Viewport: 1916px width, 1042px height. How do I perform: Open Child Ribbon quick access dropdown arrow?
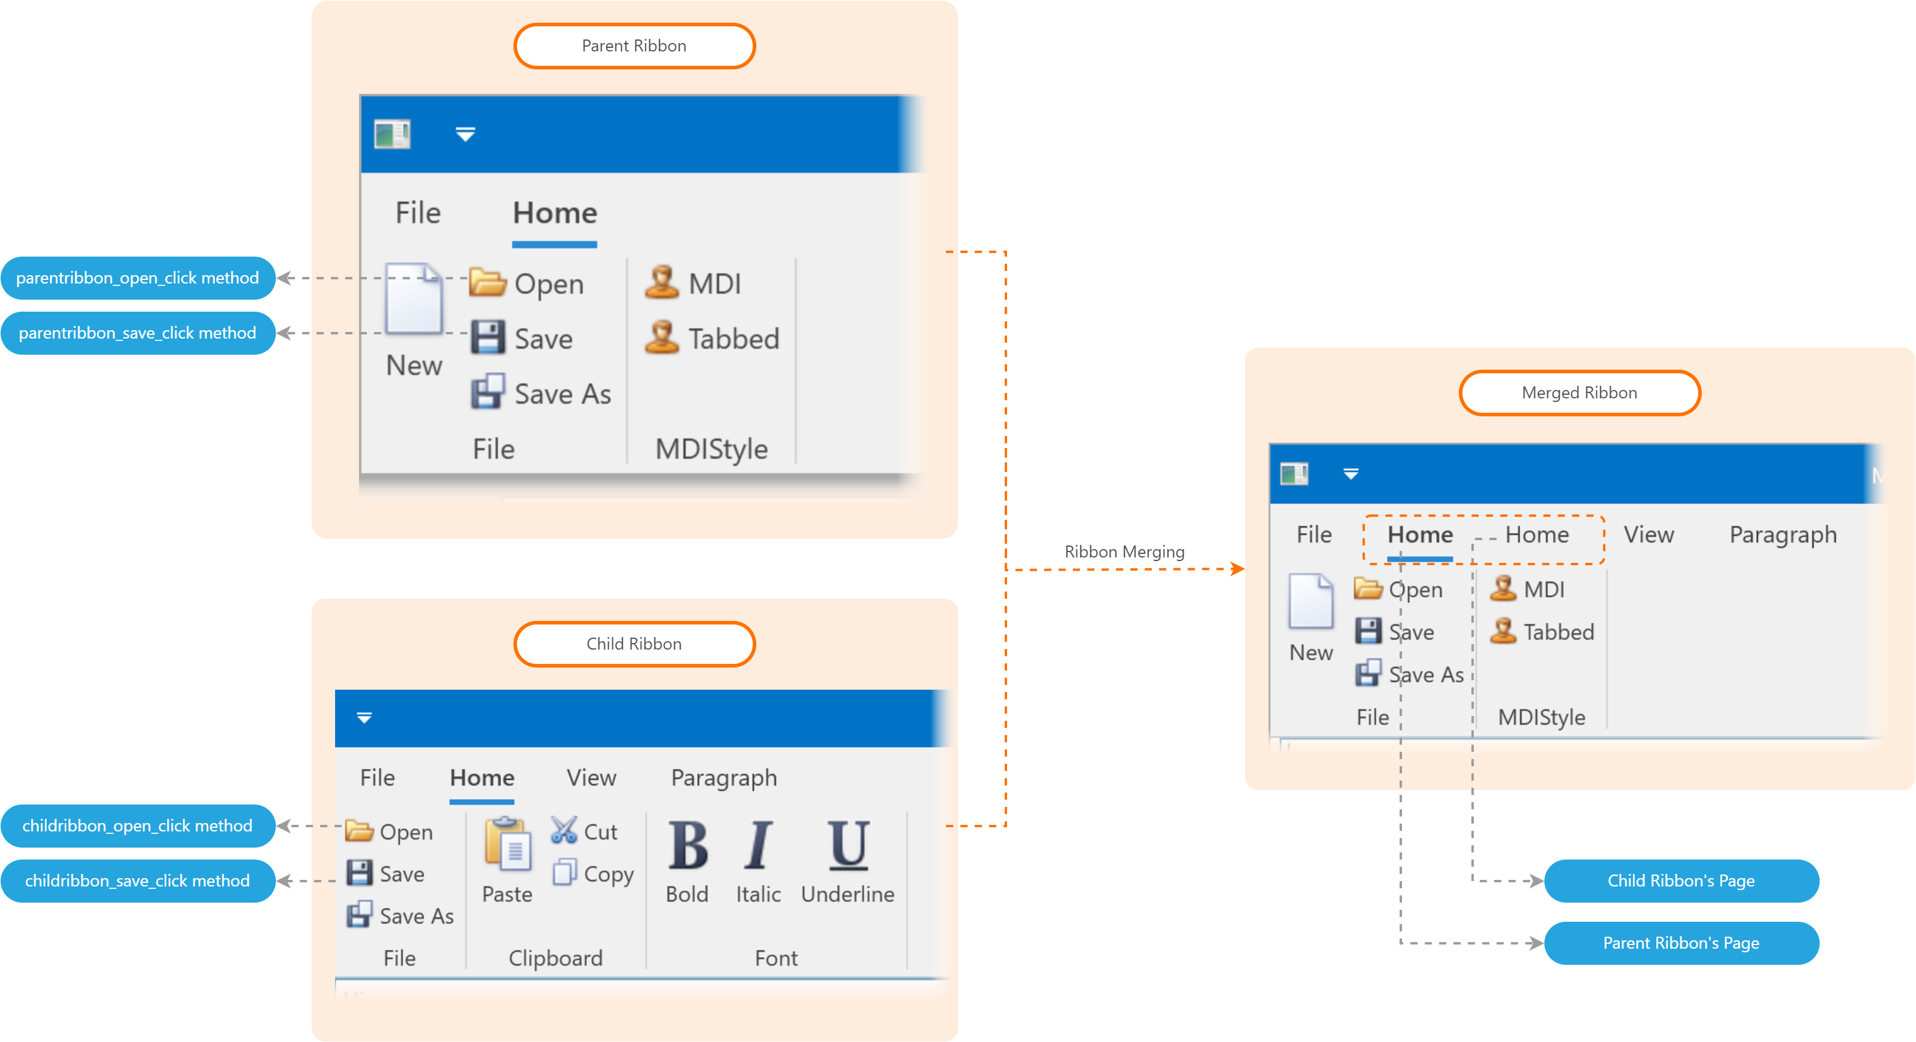[x=364, y=718]
